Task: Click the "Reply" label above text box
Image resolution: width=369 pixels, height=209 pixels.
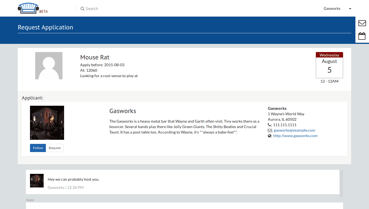Action: (x=30, y=200)
